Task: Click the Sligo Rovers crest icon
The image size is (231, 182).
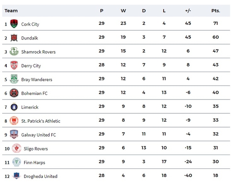Action: 17,148
